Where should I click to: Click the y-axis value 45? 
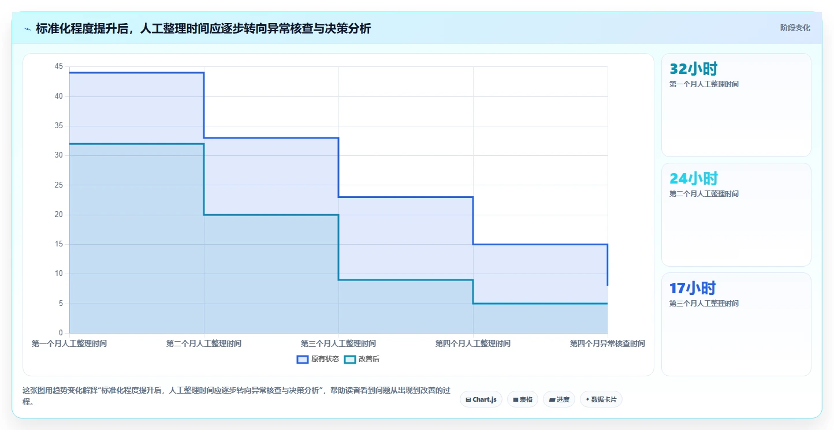pos(58,66)
